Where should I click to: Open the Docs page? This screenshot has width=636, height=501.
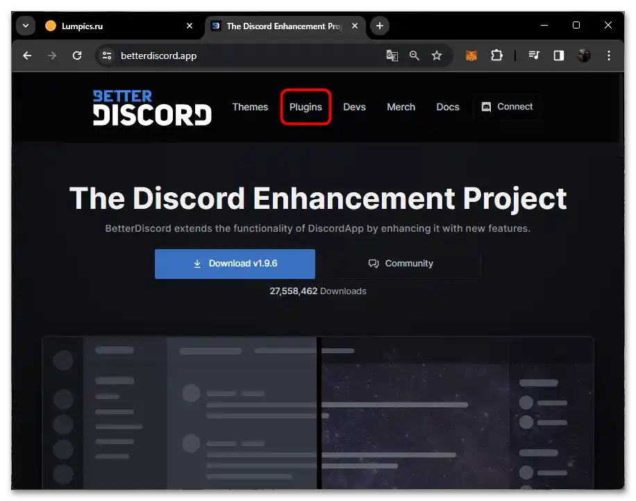[x=448, y=107]
